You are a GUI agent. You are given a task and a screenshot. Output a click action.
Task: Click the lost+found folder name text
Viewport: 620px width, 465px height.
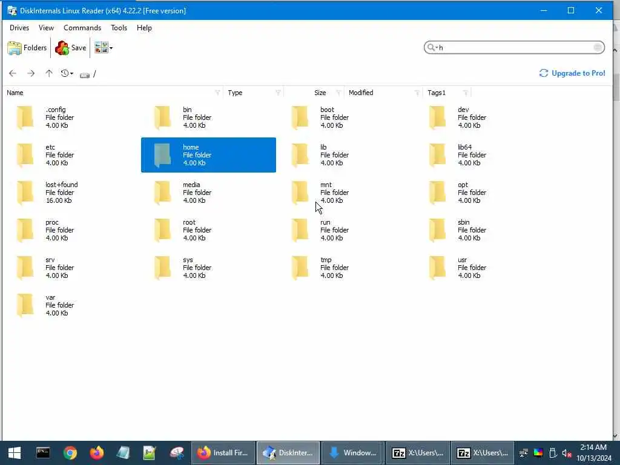coord(62,185)
